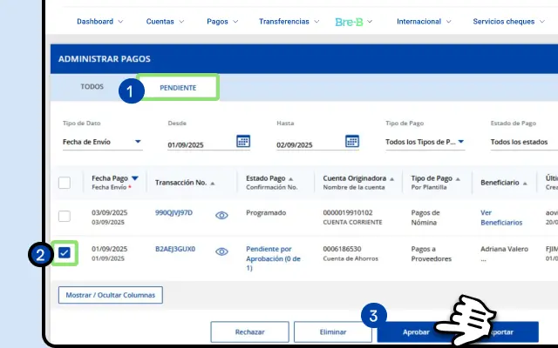Screen dimensions: 558x348
Task: Open the Tipo de Pago filter dropdown
Action: (425, 142)
